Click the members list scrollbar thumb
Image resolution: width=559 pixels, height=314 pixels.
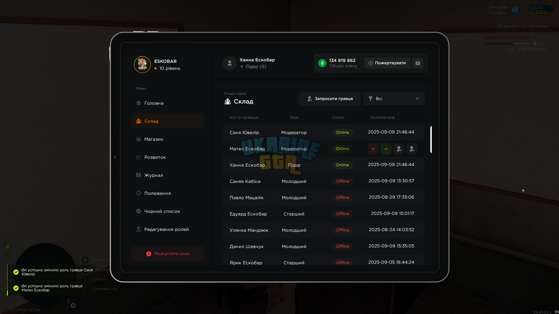pos(431,140)
